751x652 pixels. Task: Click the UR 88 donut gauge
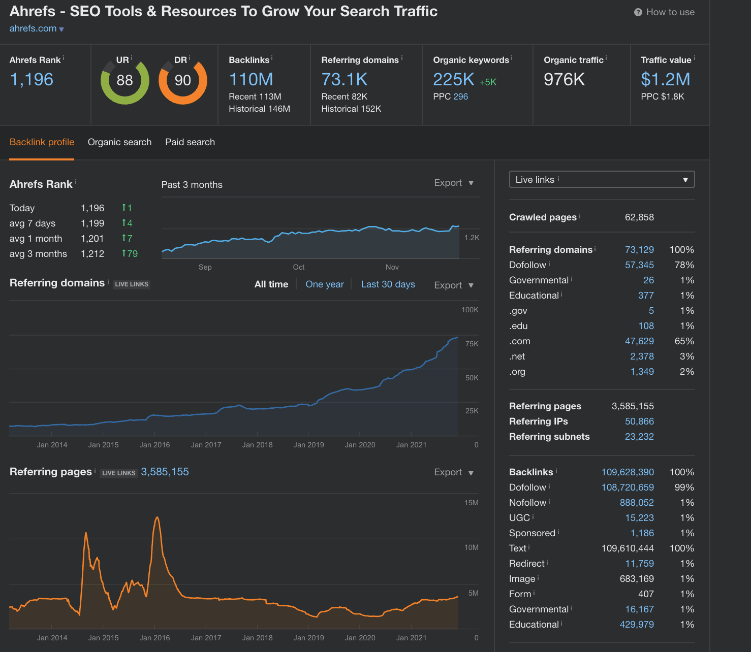[124, 80]
